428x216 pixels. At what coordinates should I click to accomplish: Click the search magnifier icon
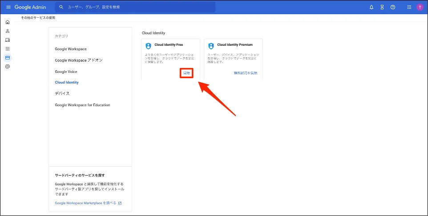tap(61, 7)
